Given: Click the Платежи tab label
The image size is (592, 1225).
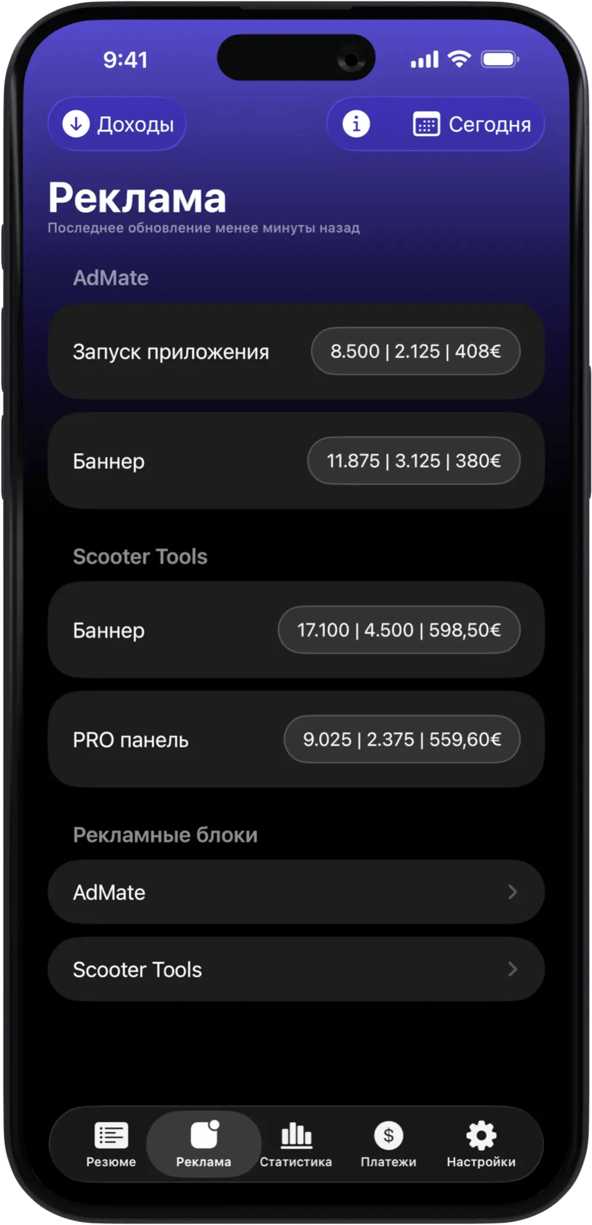Looking at the screenshot, I should (x=389, y=1162).
